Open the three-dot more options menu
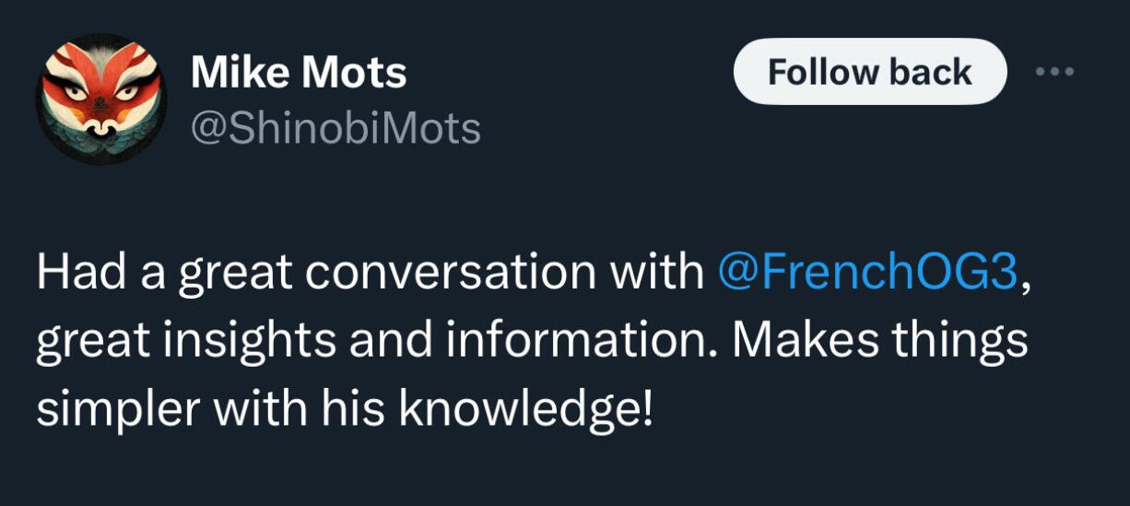 [x=1058, y=71]
